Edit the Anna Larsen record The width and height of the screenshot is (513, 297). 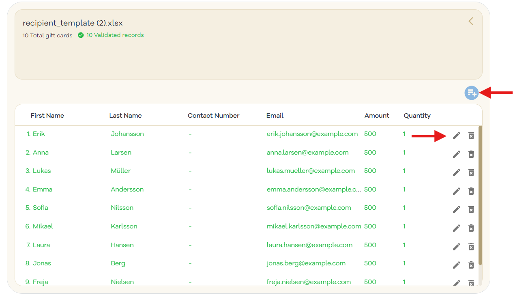pos(457,154)
